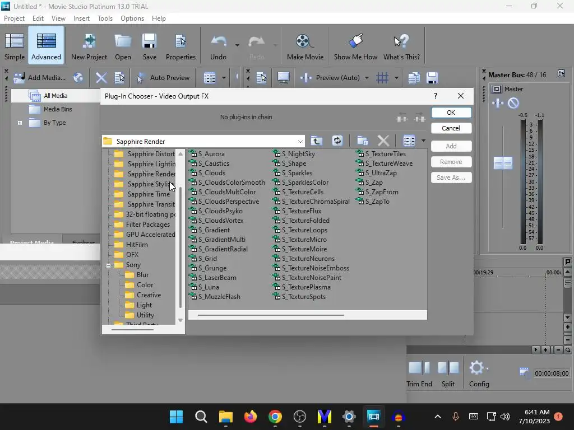Open Show Me How tutorials
This screenshot has height=430, width=574.
pyautogui.click(x=355, y=46)
